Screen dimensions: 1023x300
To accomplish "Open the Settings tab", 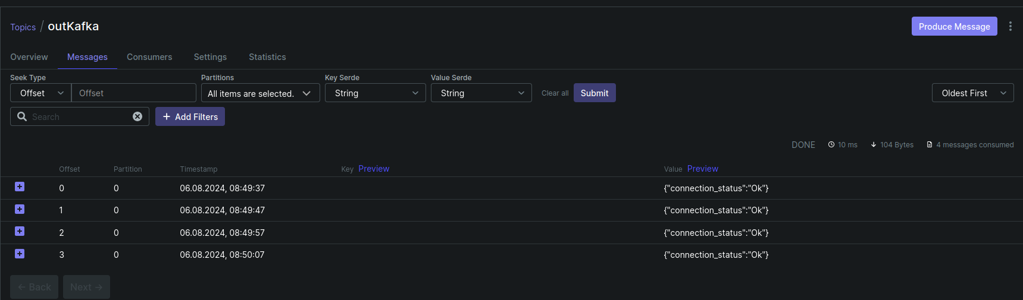I will (x=210, y=57).
